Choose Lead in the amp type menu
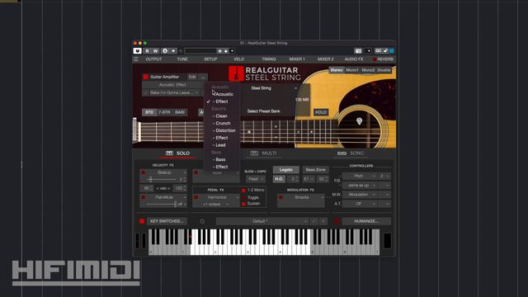This screenshot has width=528, height=297. pos(220,145)
